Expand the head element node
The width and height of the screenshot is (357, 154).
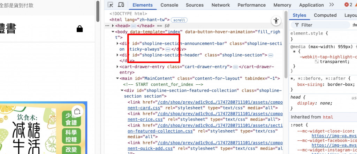[x=113, y=26]
